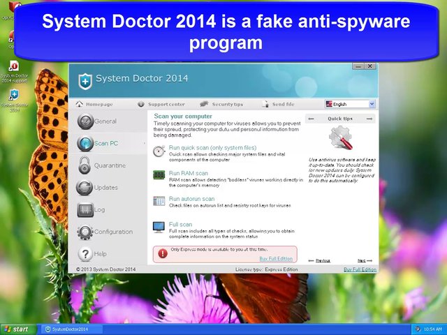Start the Run autorun scan link

click(191, 199)
